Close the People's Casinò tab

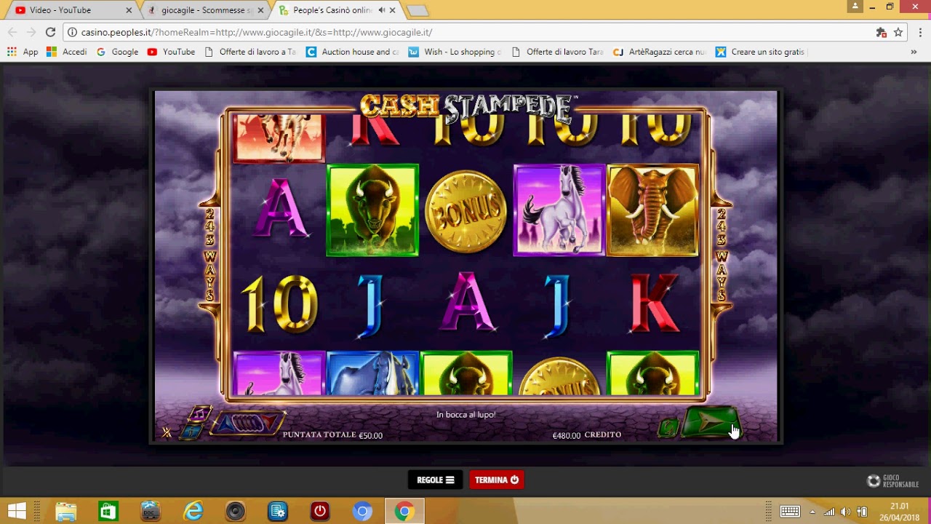(393, 10)
